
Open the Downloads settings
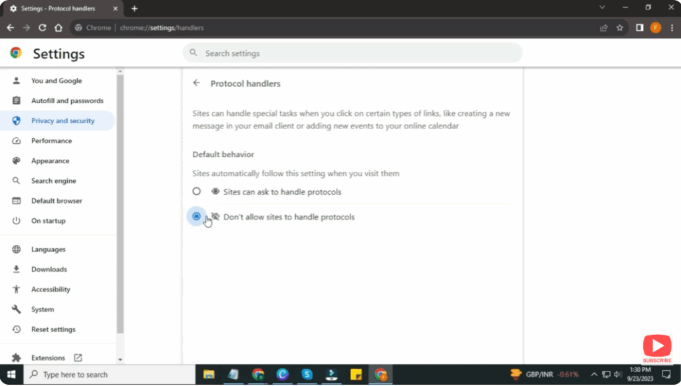coord(49,269)
